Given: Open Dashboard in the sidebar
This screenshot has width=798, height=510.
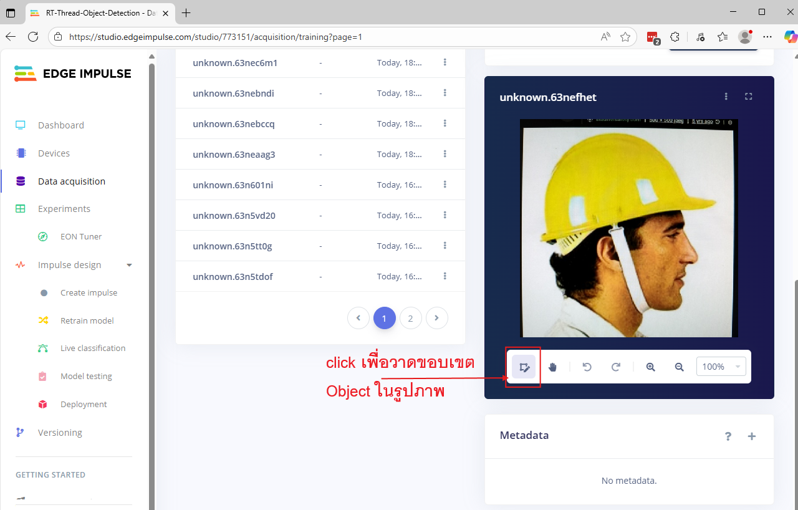Looking at the screenshot, I should 60,125.
